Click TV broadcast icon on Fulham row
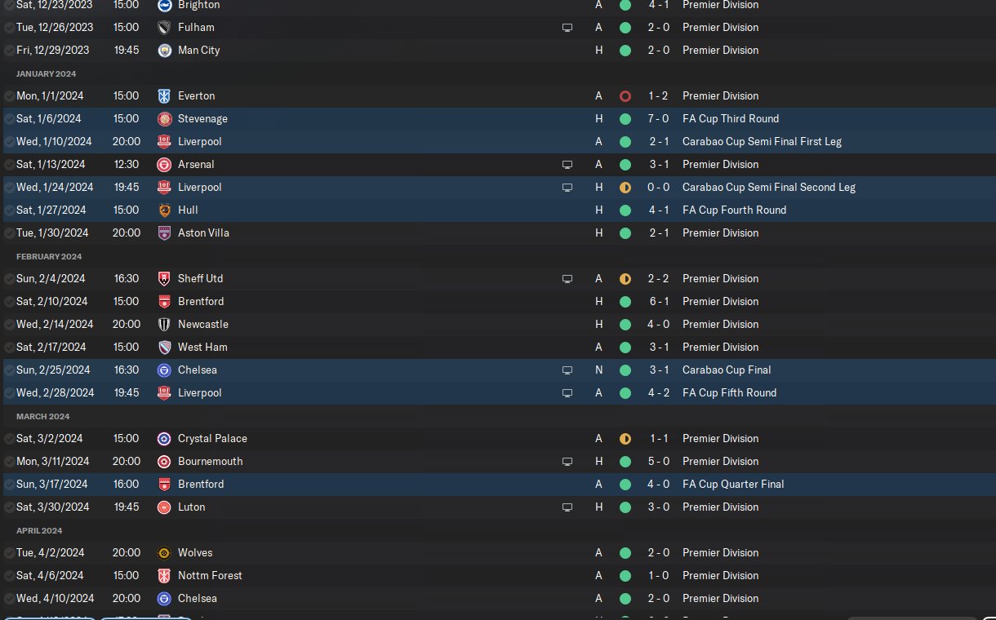 tap(567, 27)
